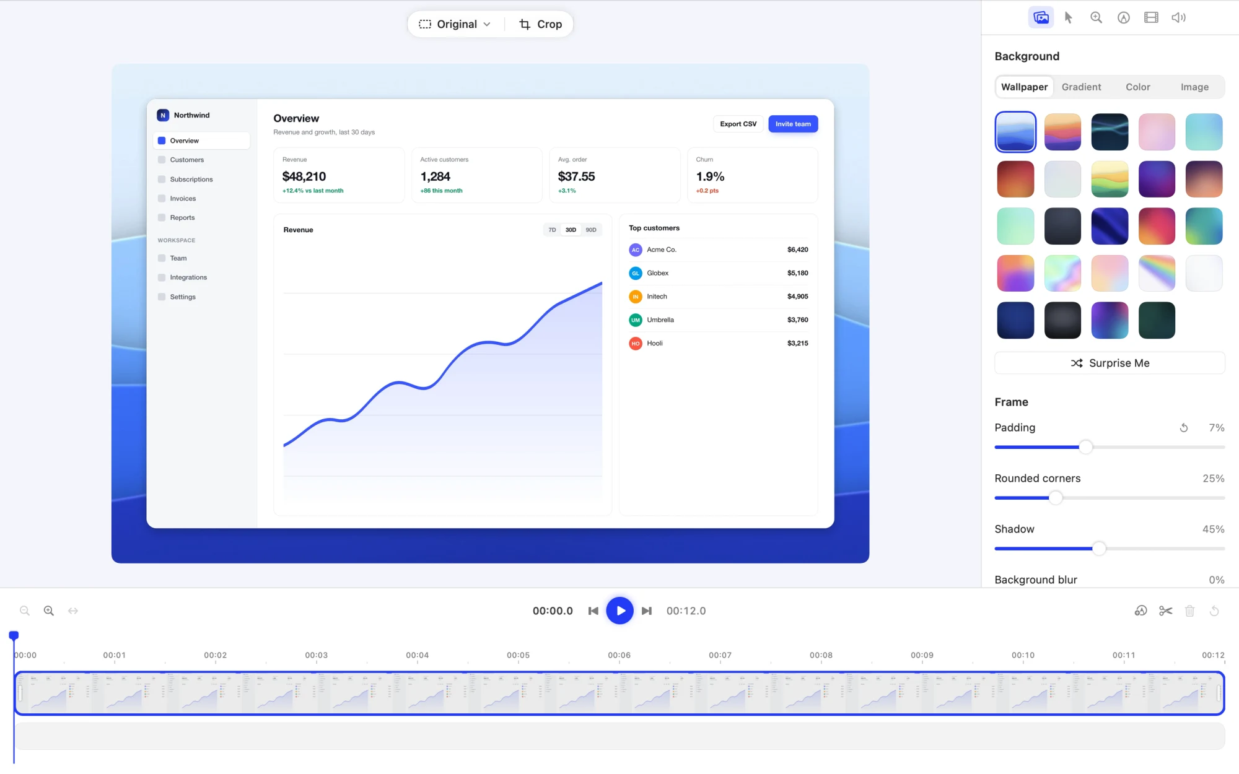
Task: Click the trash delete icon
Action: [1190, 611]
